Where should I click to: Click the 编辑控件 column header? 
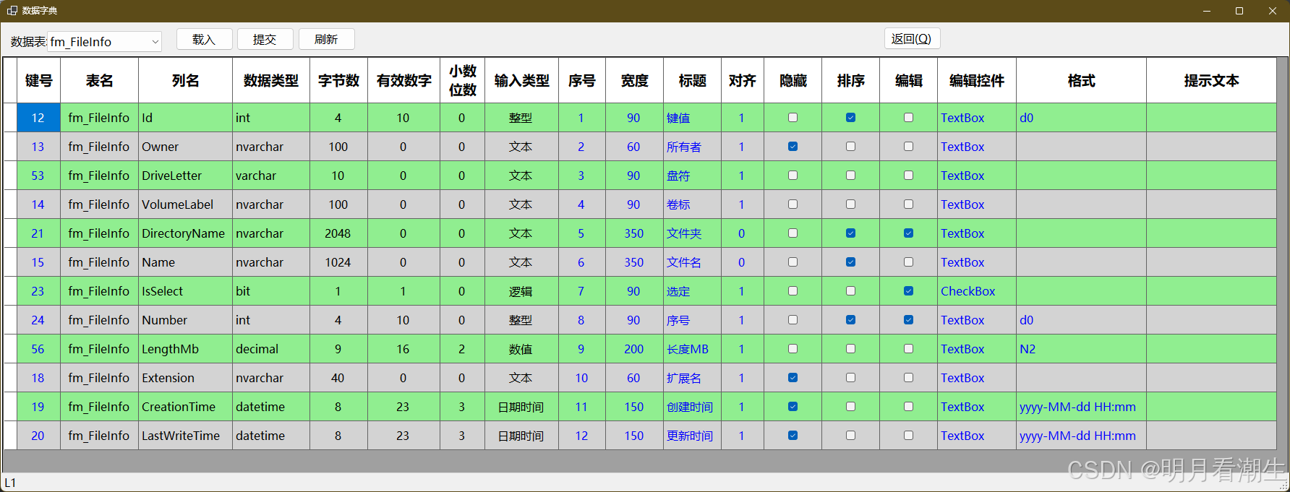point(977,80)
